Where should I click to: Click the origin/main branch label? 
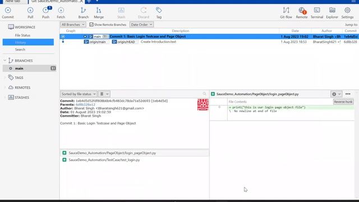pos(95,42)
